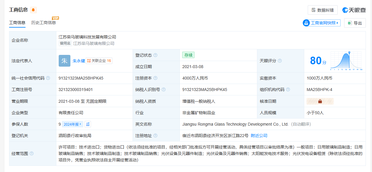
Task: Click the help icon next to 注册地址
Action: click(x=155, y=136)
